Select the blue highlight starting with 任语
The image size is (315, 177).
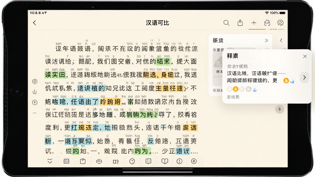[85, 102]
